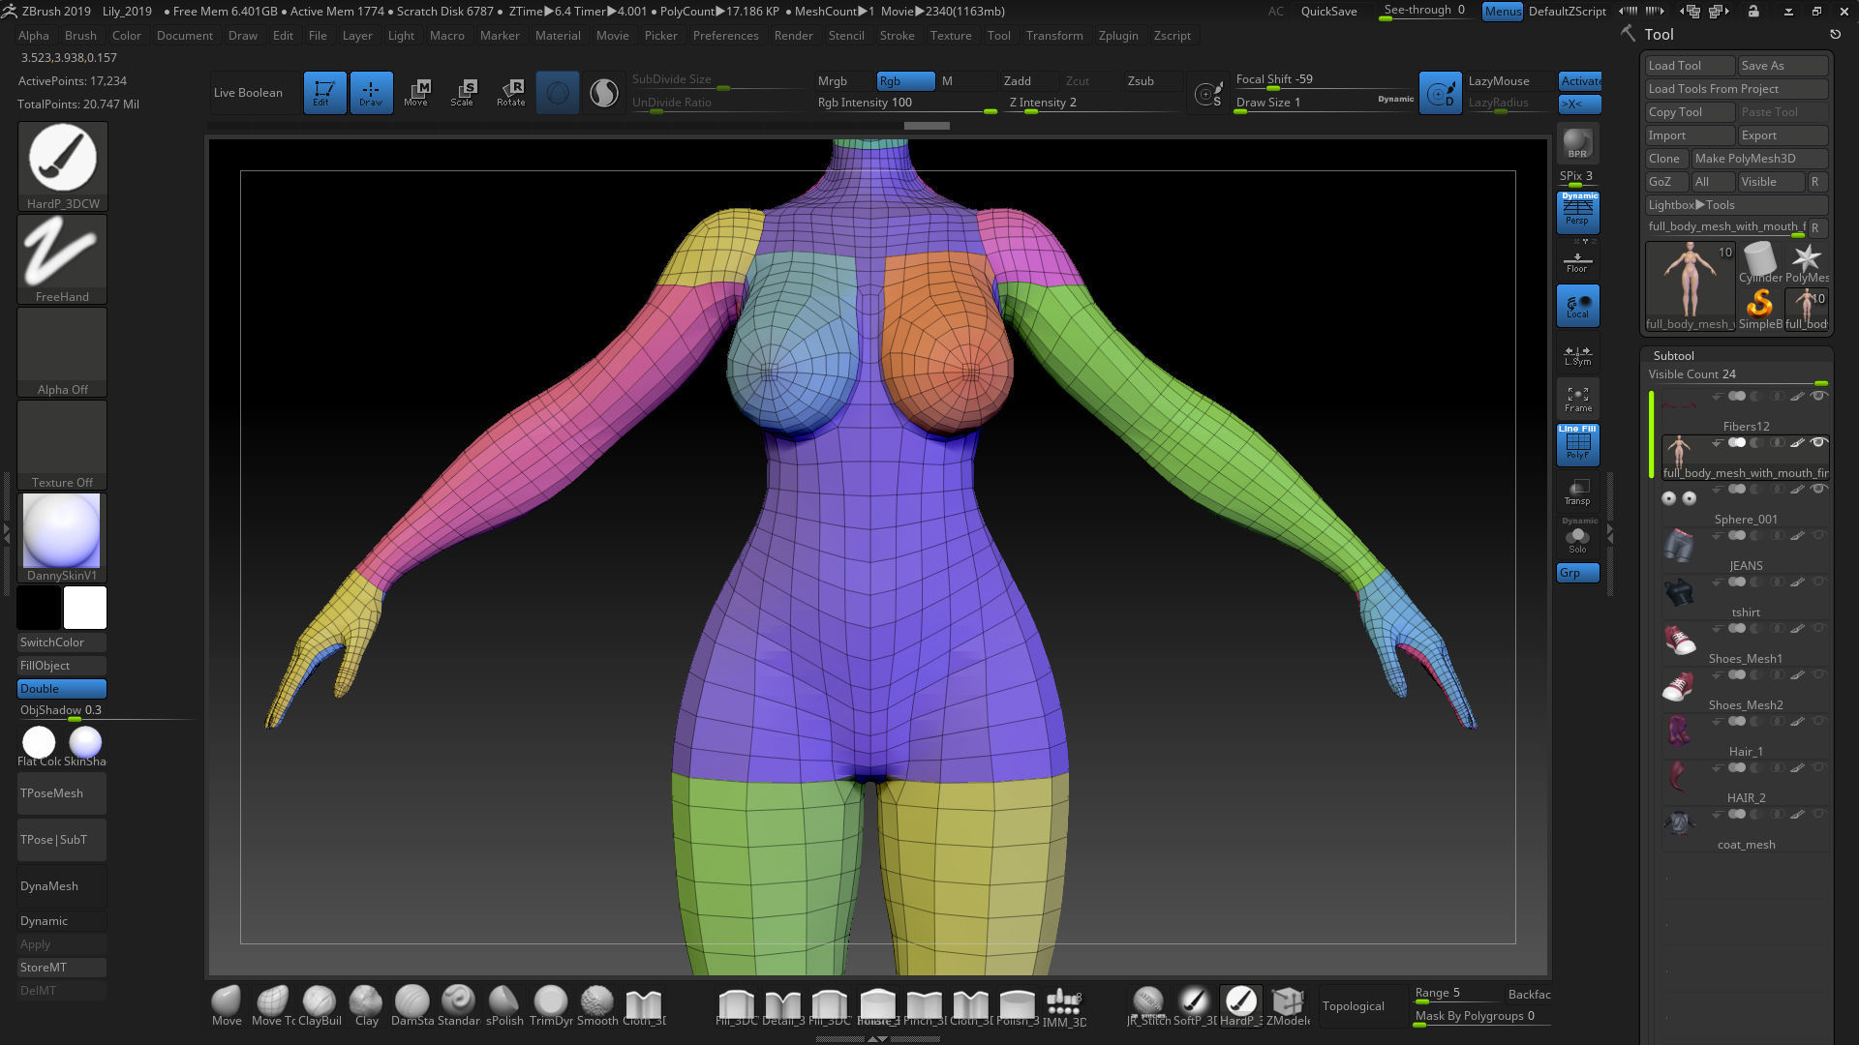Screen dimensions: 1859x1045
Task: Select the TrimDynamic brush icon
Action: click(x=551, y=1006)
